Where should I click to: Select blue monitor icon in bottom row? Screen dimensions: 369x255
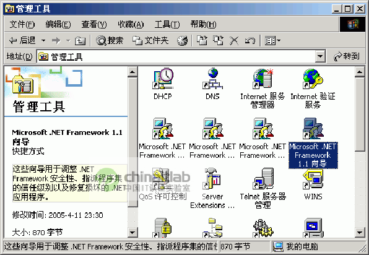[313, 228]
